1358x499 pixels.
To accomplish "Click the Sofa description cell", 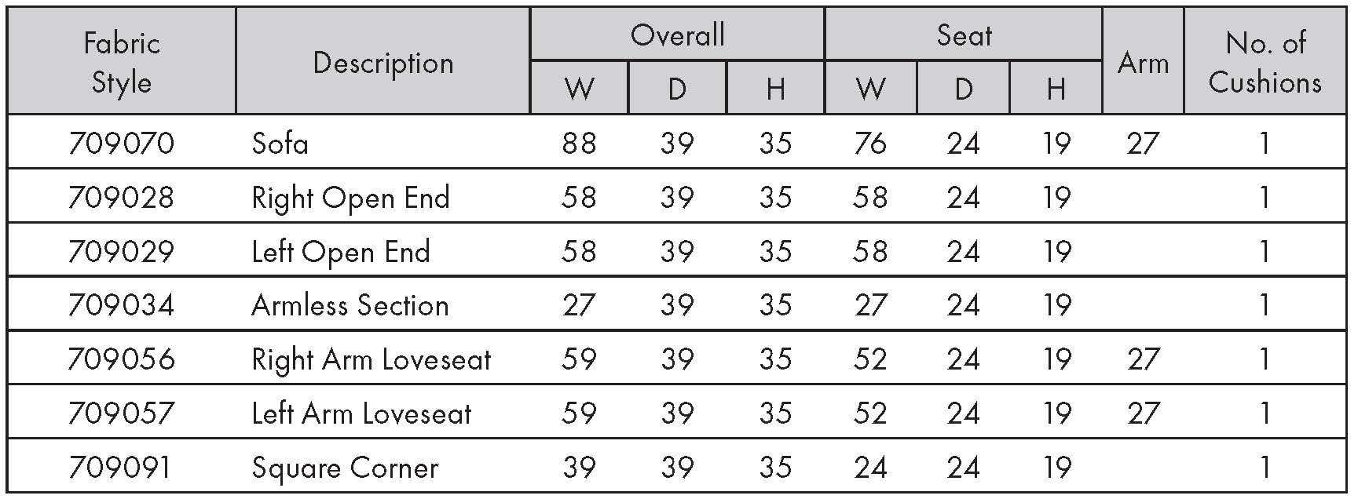I will (x=280, y=143).
